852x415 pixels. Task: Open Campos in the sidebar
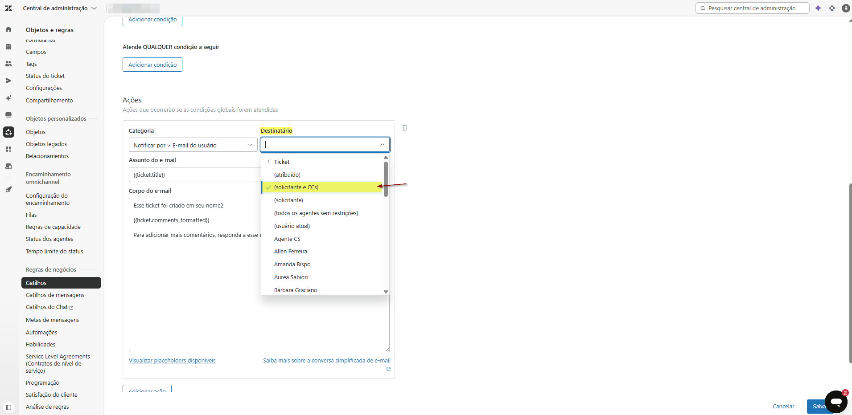coord(36,52)
